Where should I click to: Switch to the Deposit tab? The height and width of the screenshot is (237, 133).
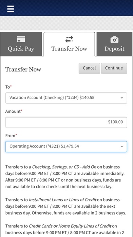pos(114,44)
